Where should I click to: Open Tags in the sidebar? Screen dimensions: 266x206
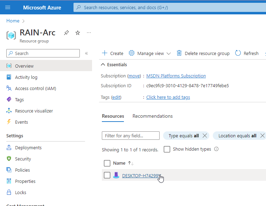pos(19,100)
